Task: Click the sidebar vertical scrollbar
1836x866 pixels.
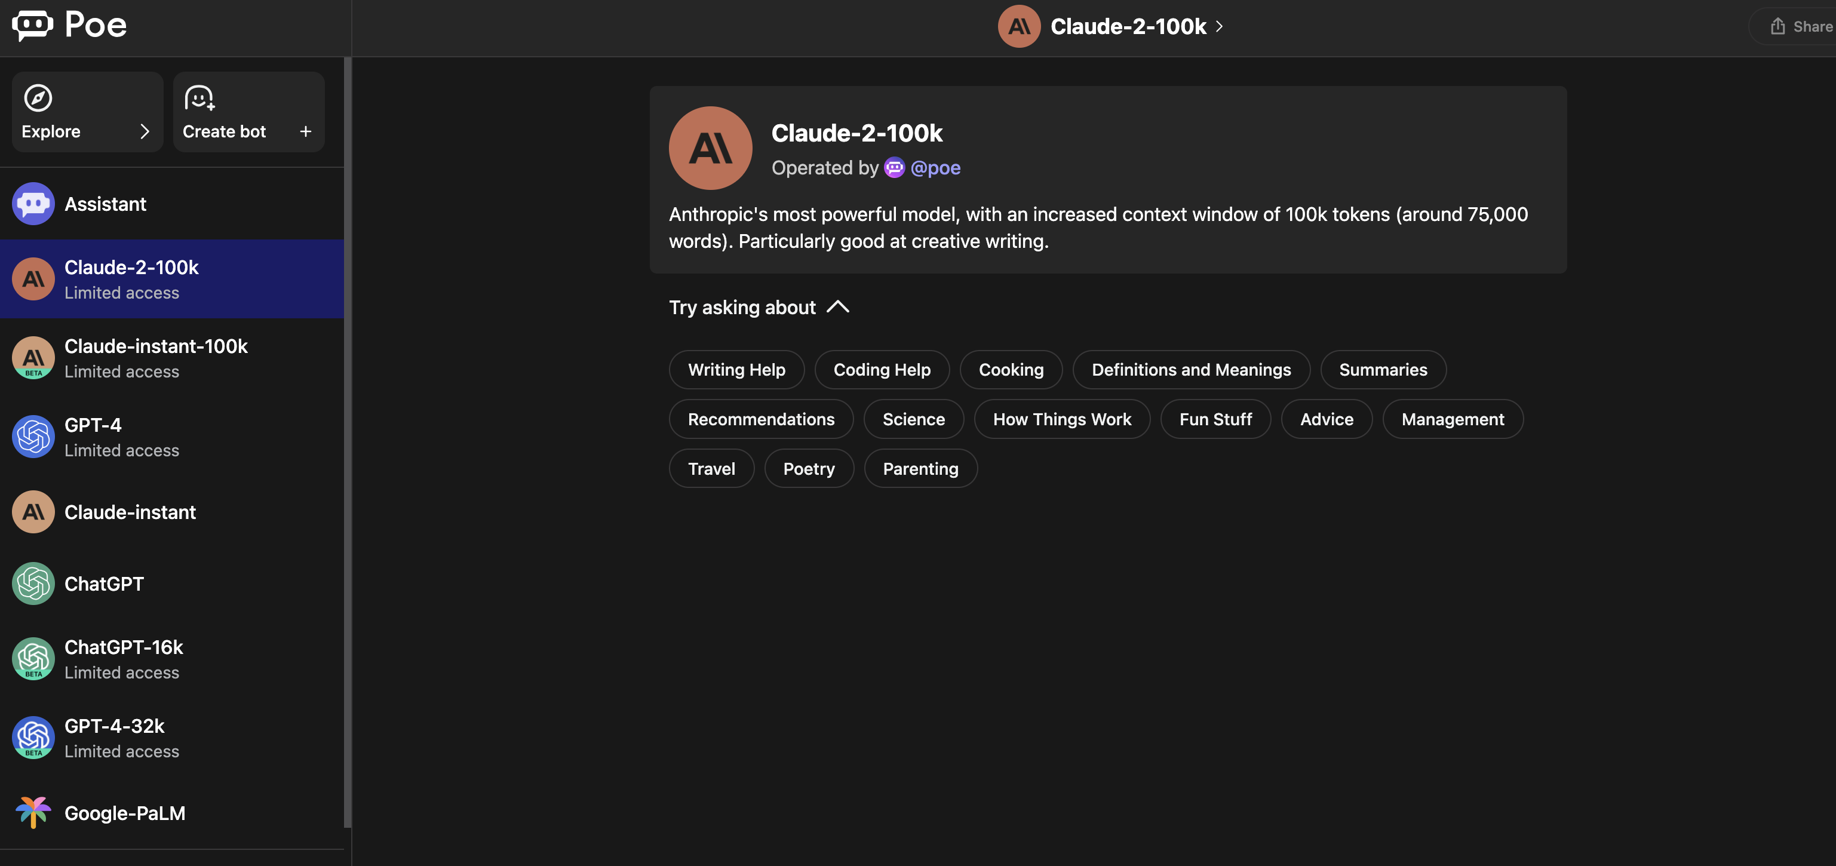Action: point(347,442)
